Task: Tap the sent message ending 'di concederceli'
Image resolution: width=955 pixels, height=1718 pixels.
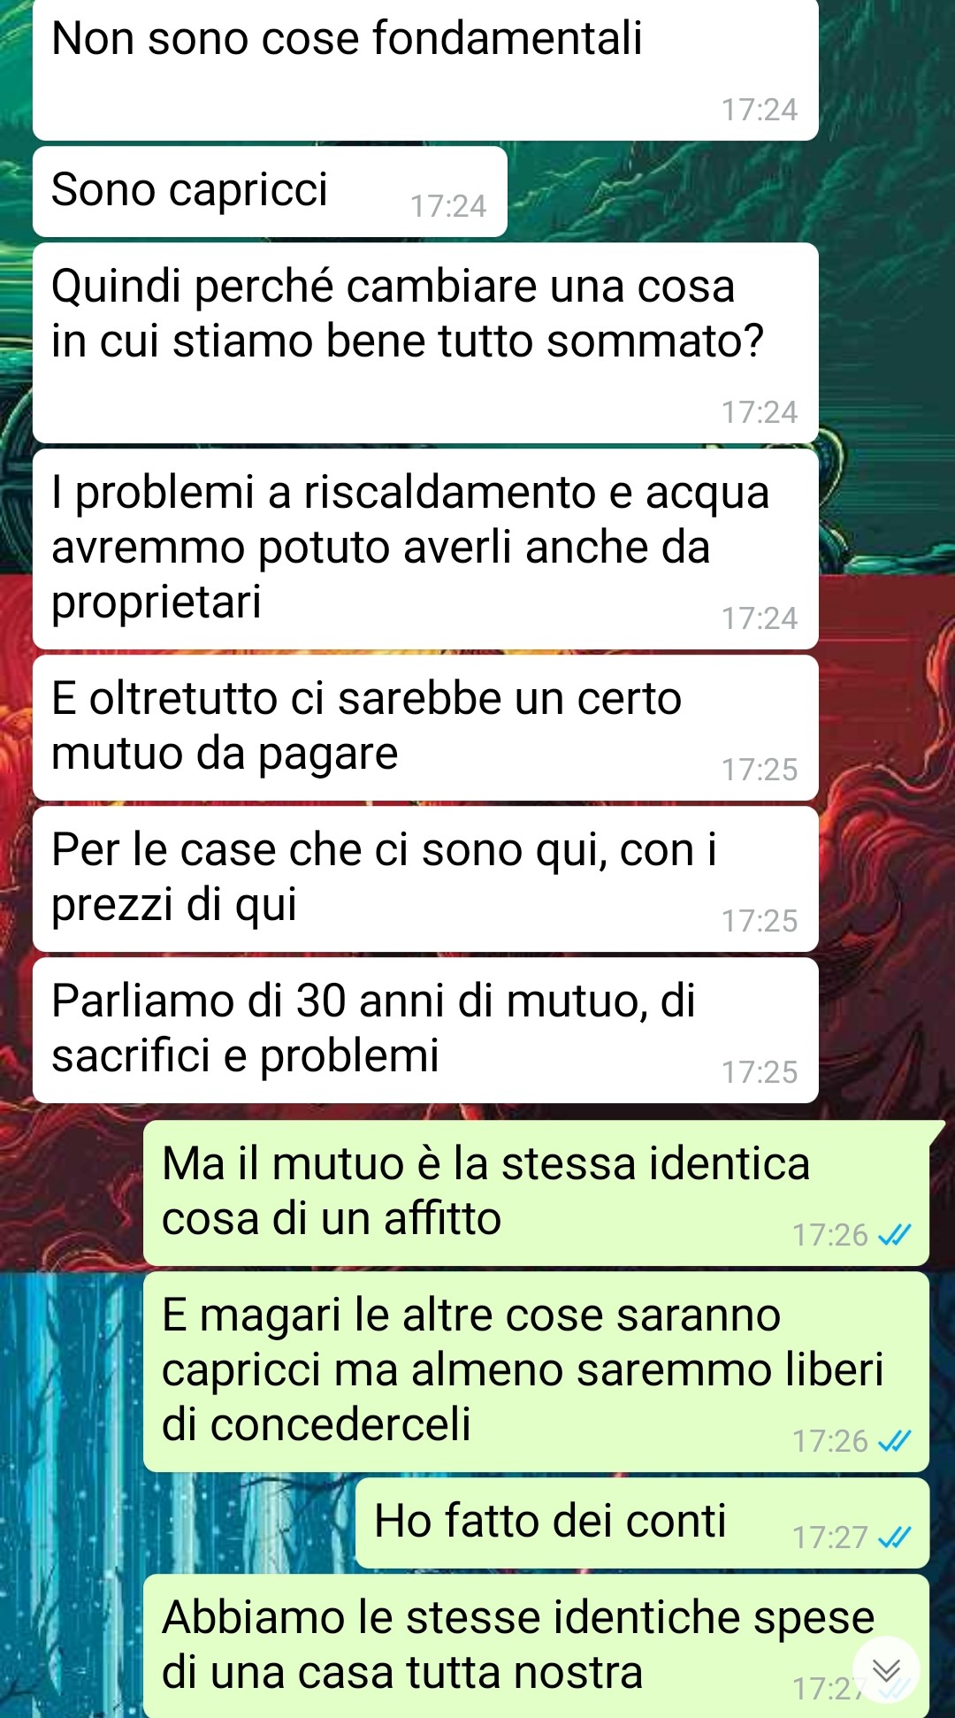Action: point(536,1371)
